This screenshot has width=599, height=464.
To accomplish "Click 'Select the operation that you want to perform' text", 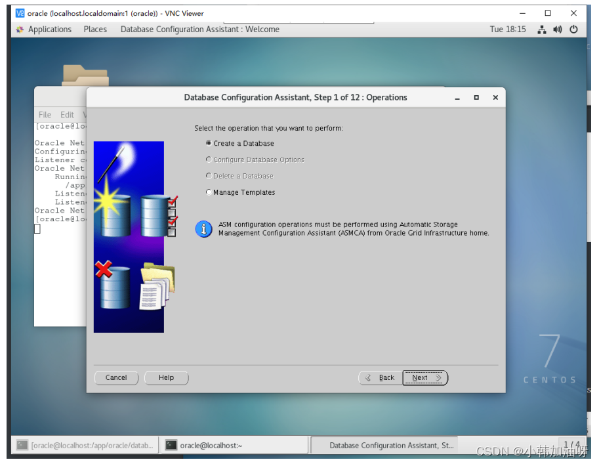I will 268,129.
